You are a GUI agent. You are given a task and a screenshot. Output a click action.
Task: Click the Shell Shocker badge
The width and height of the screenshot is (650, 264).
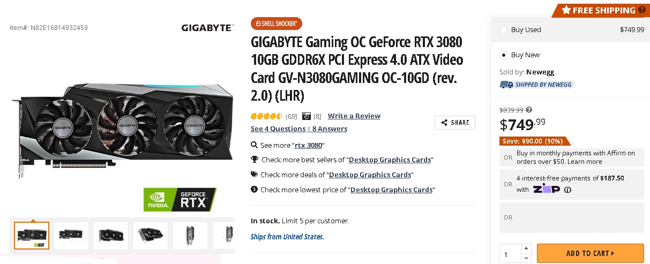point(277,23)
